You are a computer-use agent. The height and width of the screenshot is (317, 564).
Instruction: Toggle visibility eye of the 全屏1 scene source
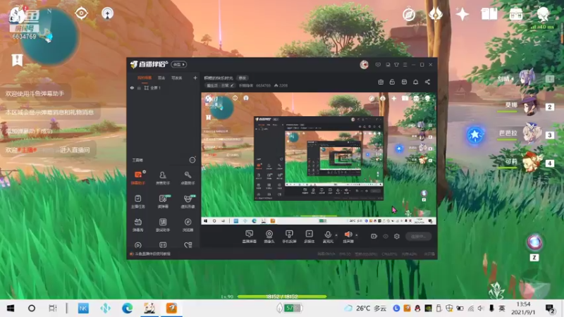point(132,88)
